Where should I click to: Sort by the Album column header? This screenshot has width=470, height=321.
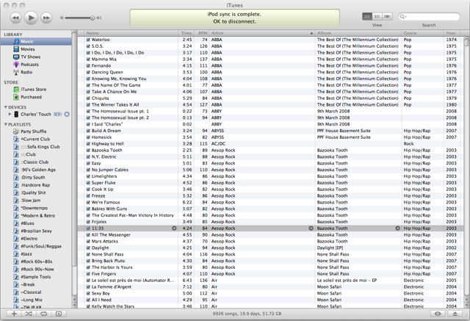point(358,33)
